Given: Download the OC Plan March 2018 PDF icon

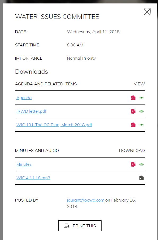Looking at the screenshot, I should pos(133,125).
